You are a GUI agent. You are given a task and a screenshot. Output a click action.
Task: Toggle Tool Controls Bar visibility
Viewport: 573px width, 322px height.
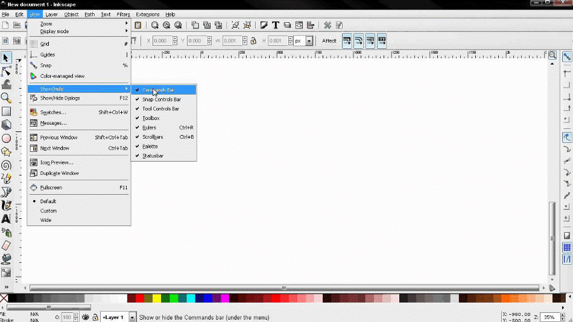[x=163, y=109]
